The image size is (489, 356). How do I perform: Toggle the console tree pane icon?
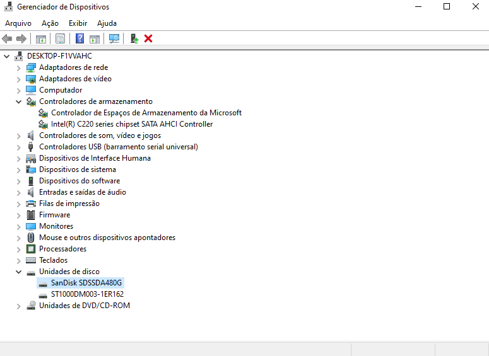tap(41, 39)
